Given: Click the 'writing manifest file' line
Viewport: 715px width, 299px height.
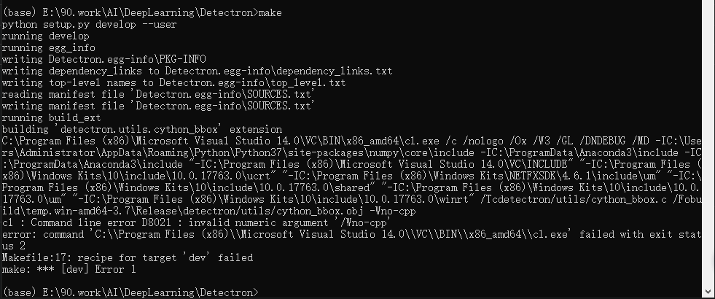Looking at the screenshot, I should coord(158,106).
